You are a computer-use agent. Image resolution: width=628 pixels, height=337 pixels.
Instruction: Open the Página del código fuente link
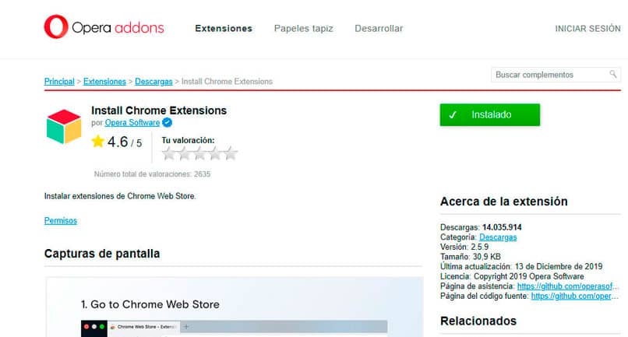[x=574, y=297]
